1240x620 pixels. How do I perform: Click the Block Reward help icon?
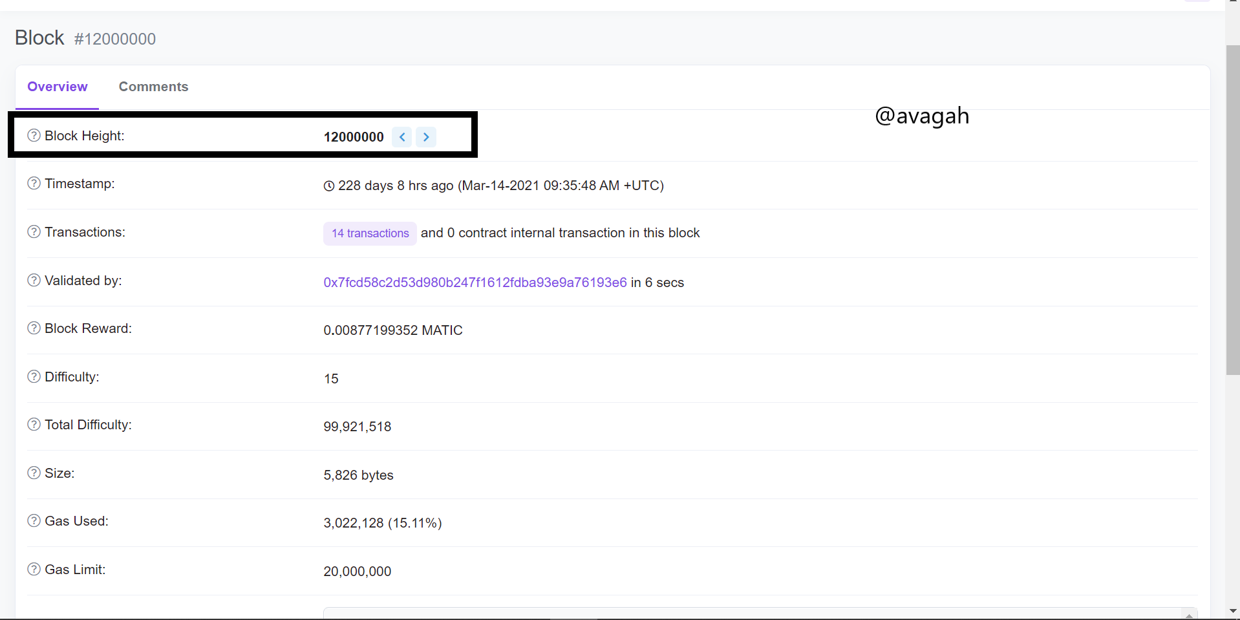coord(34,328)
